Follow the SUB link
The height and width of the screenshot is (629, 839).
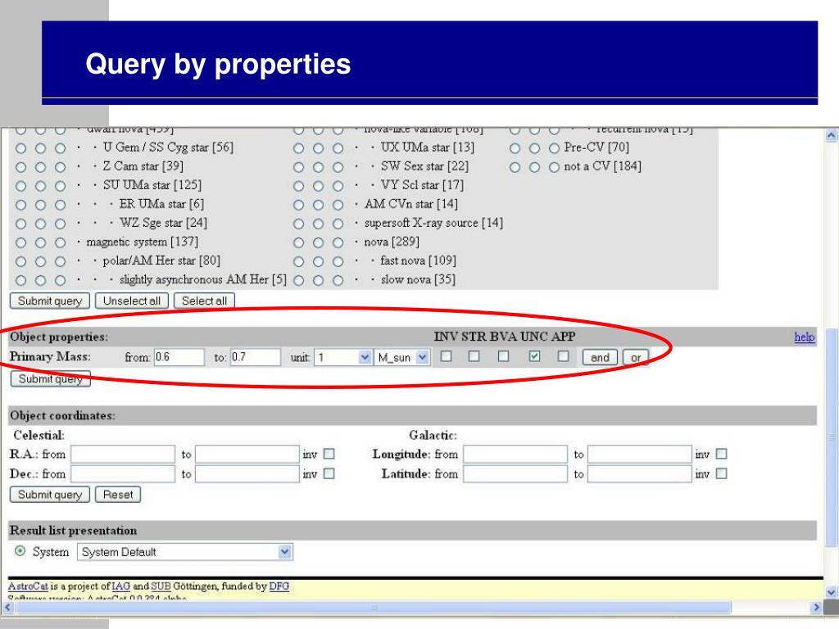coord(161,586)
